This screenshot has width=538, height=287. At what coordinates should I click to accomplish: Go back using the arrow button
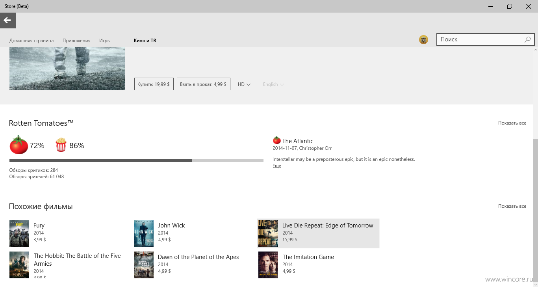[x=7, y=20]
